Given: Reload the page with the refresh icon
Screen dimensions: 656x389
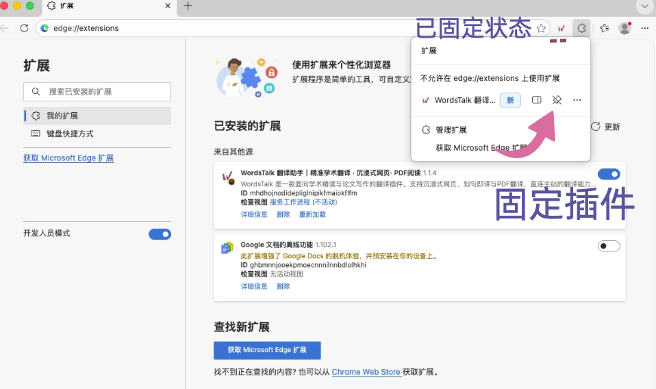Looking at the screenshot, I should click(24, 28).
